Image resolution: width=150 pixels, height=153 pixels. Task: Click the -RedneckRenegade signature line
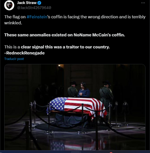pyautogui.click(x=24, y=53)
